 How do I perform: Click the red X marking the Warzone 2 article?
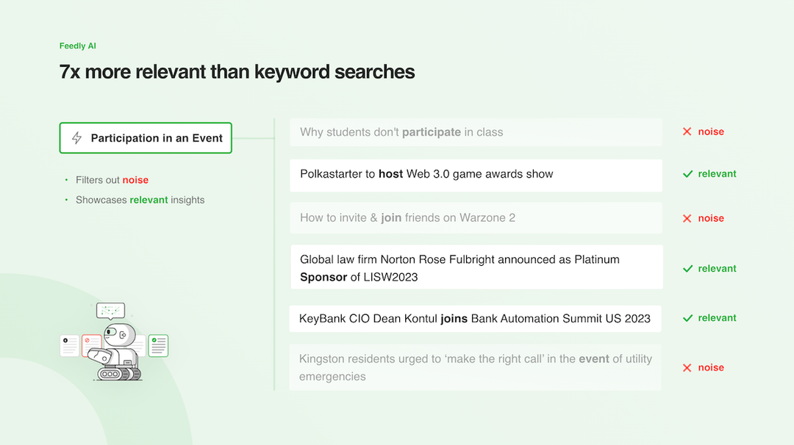pyautogui.click(x=688, y=218)
